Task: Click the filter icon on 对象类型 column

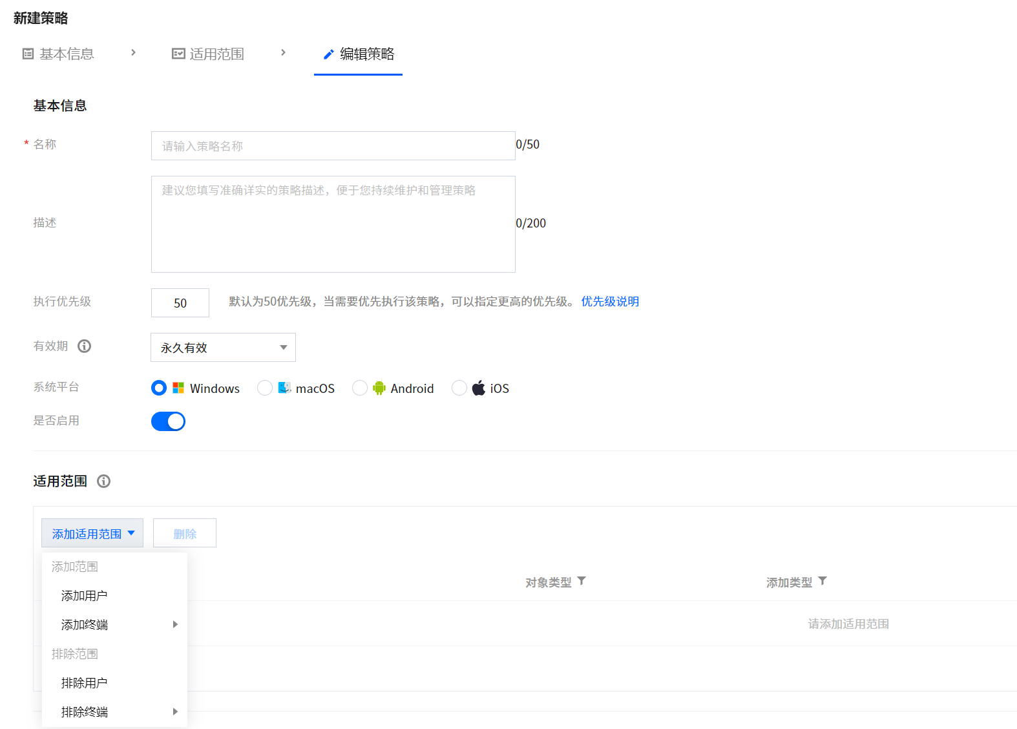Action: (x=582, y=581)
